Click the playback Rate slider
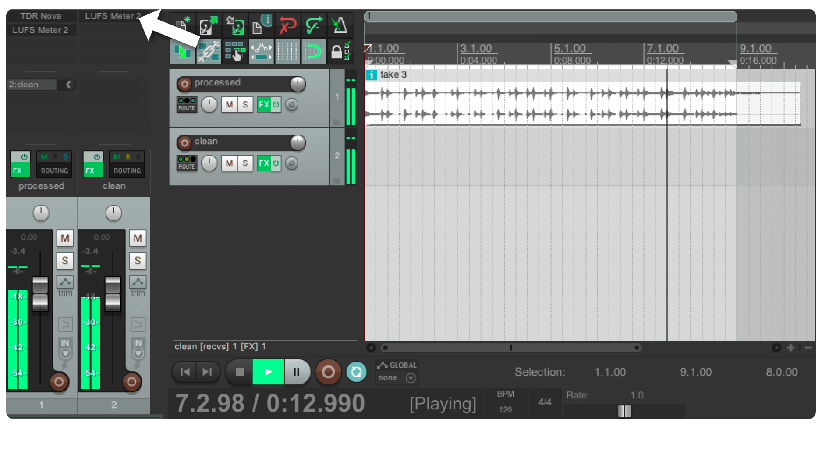This screenshot has height=462, width=822. click(624, 411)
